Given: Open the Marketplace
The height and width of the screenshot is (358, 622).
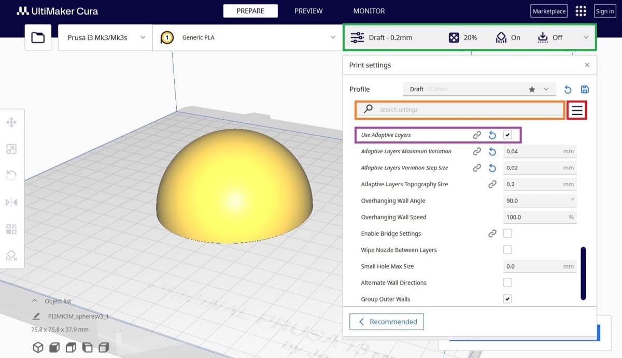Looking at the screenshot, I should coord(549,11).
